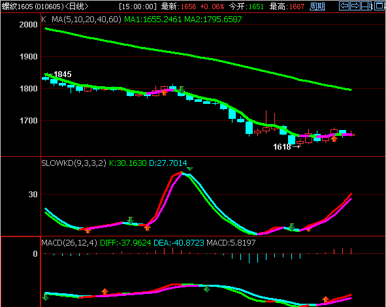The width and height of the screenshot is (386, 307).
Task: Click the orange up arrow in MACD panel right
Action: (x=325, y=299)
